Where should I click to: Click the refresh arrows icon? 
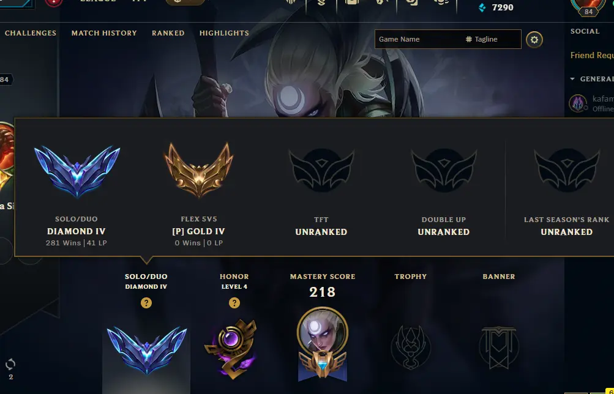point(10,364)
